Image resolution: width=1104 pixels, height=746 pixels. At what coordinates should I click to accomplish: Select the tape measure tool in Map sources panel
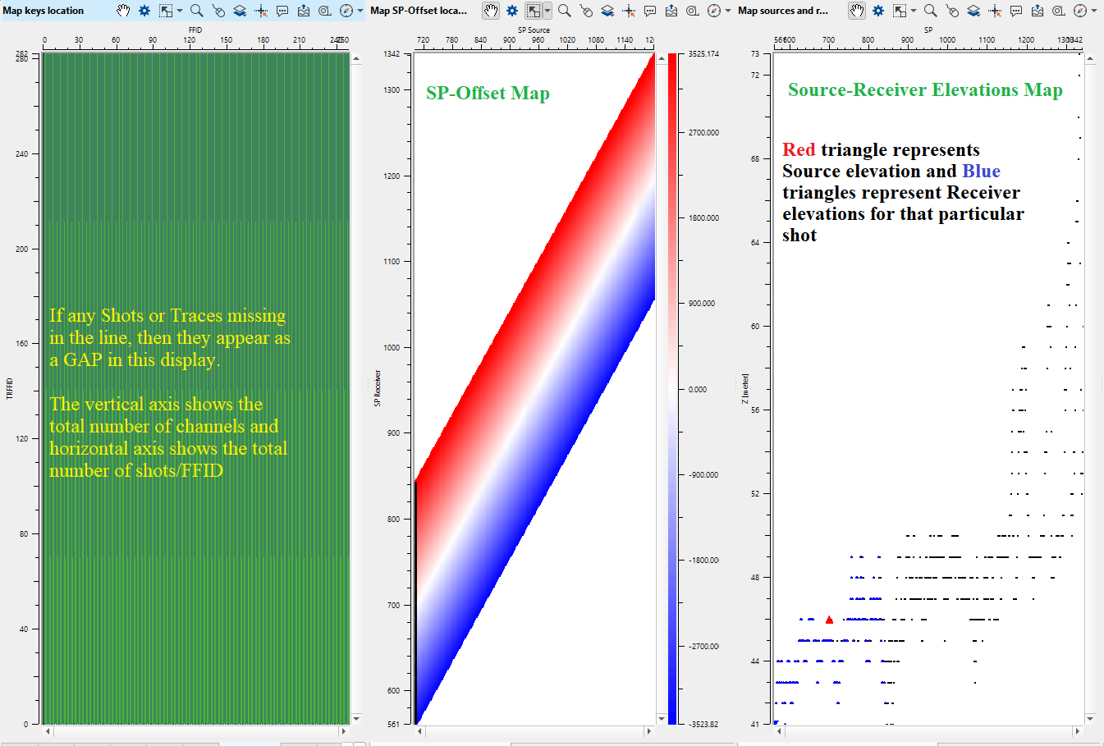point(1059,11)
